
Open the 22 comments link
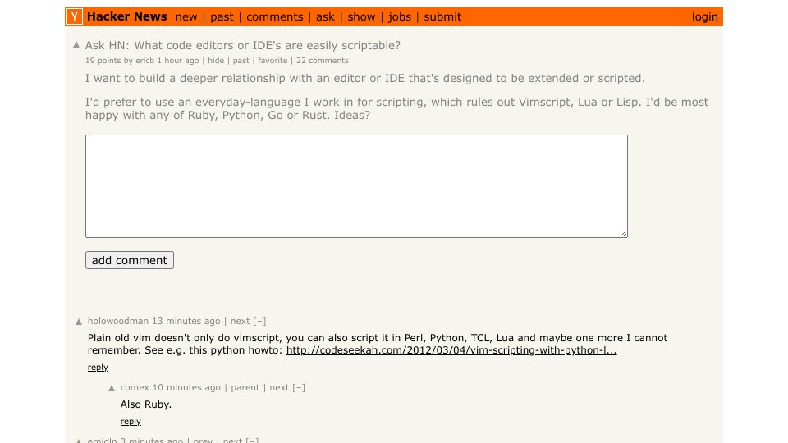click(322, 60)
